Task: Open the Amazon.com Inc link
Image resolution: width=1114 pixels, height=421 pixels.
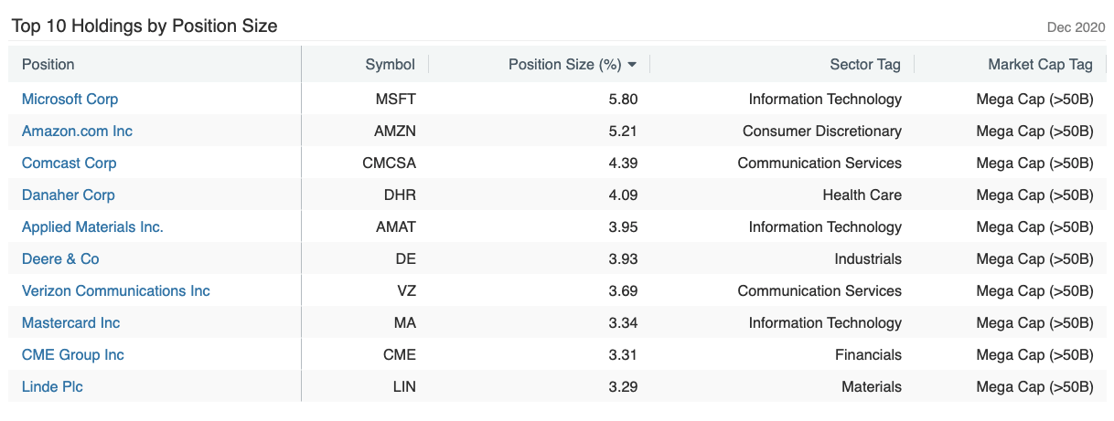Action: click(77, 131)
